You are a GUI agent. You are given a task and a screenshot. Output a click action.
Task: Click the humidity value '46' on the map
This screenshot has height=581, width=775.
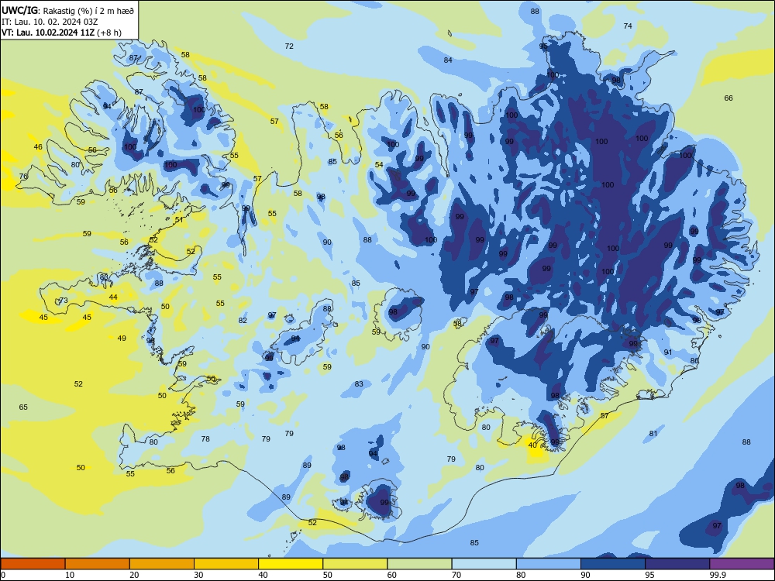tap(38, 146)
